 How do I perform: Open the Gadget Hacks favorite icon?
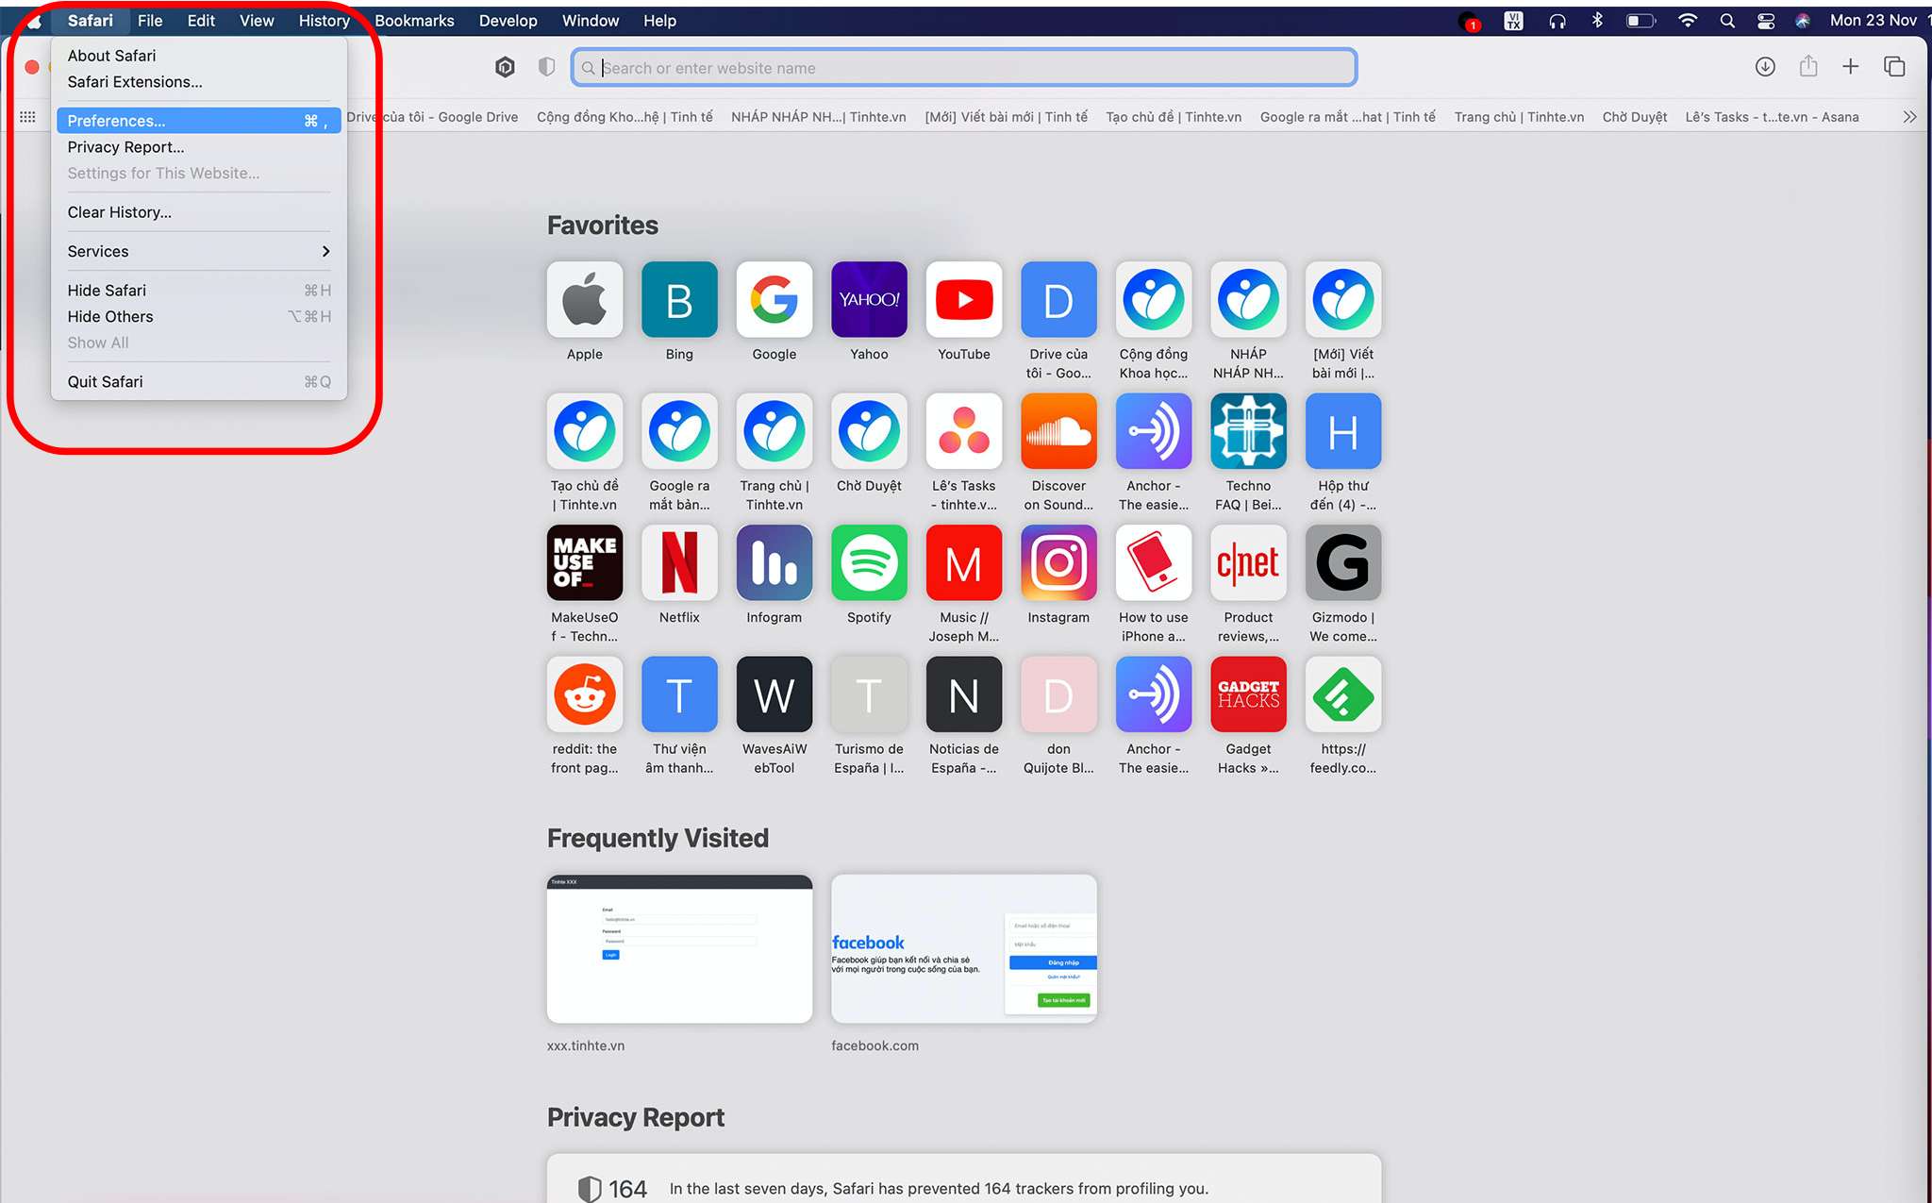coord(1248,694)
